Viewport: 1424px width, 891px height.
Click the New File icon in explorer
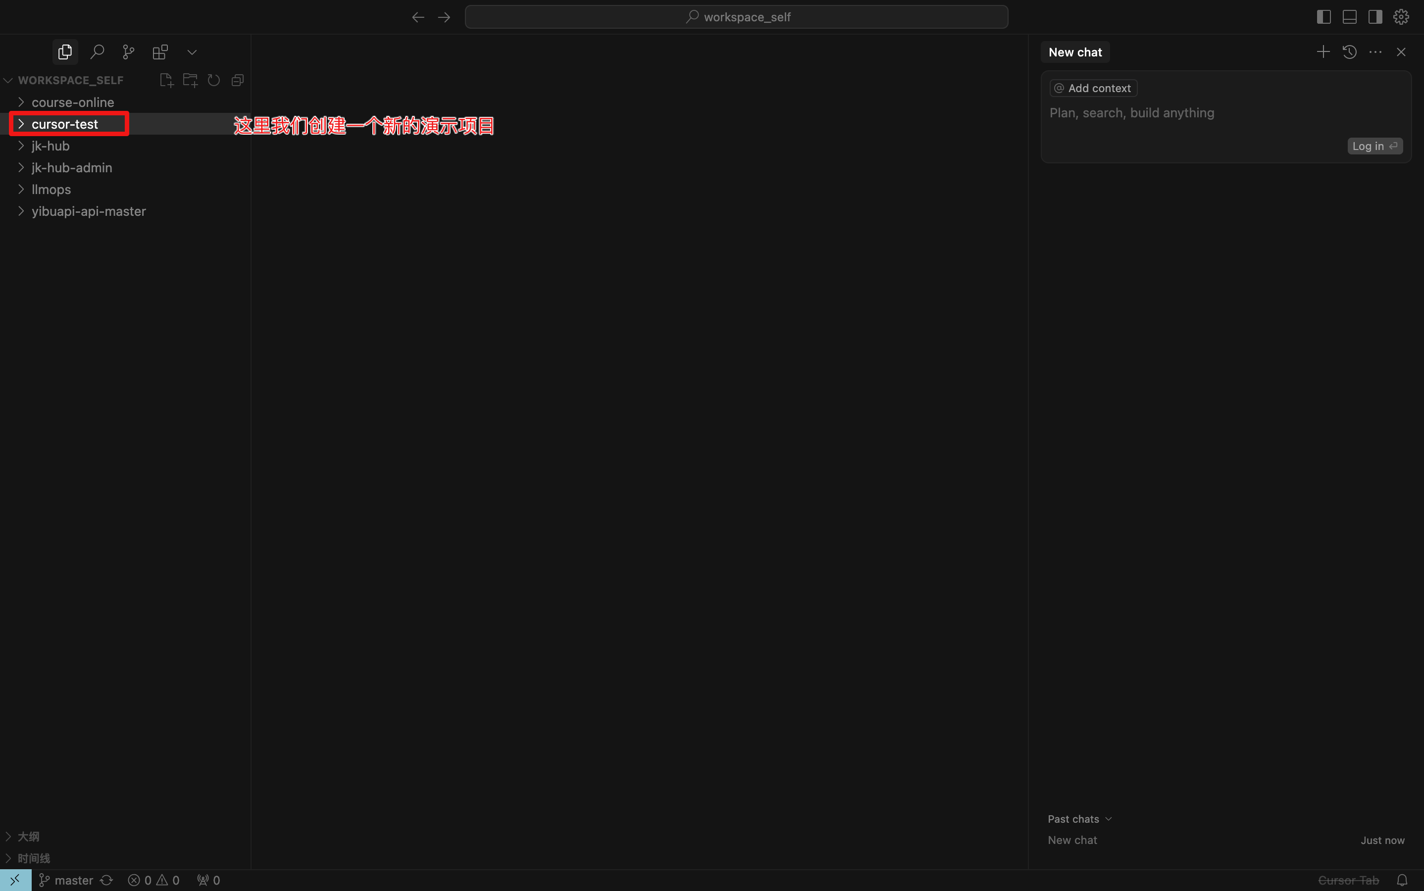[x=166, y=80]
